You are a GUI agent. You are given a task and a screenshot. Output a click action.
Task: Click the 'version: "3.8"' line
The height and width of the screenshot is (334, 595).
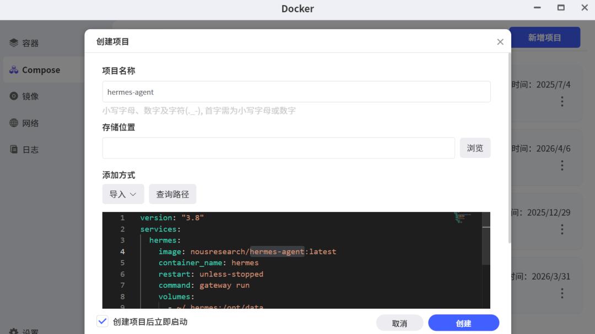[172, 217]
